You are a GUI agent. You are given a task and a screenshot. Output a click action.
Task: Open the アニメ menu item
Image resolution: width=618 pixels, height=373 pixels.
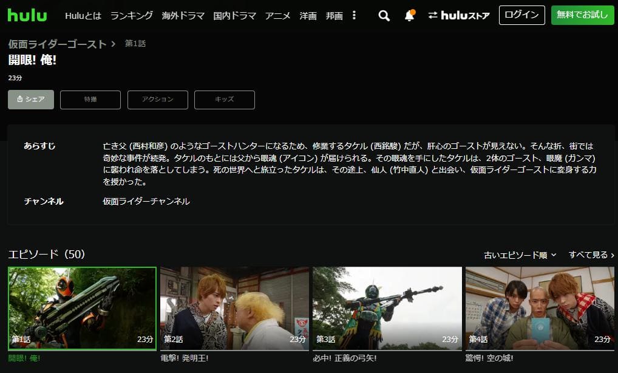278,16
